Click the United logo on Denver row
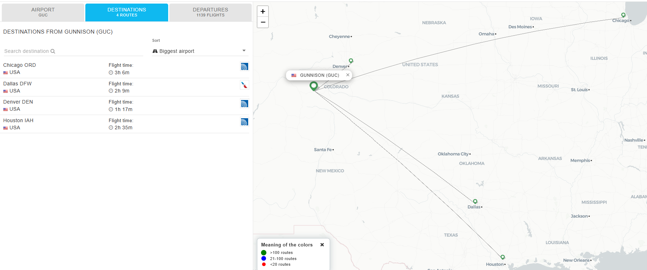Viewport: 647px width, 270px height. (x=244, y=104)
